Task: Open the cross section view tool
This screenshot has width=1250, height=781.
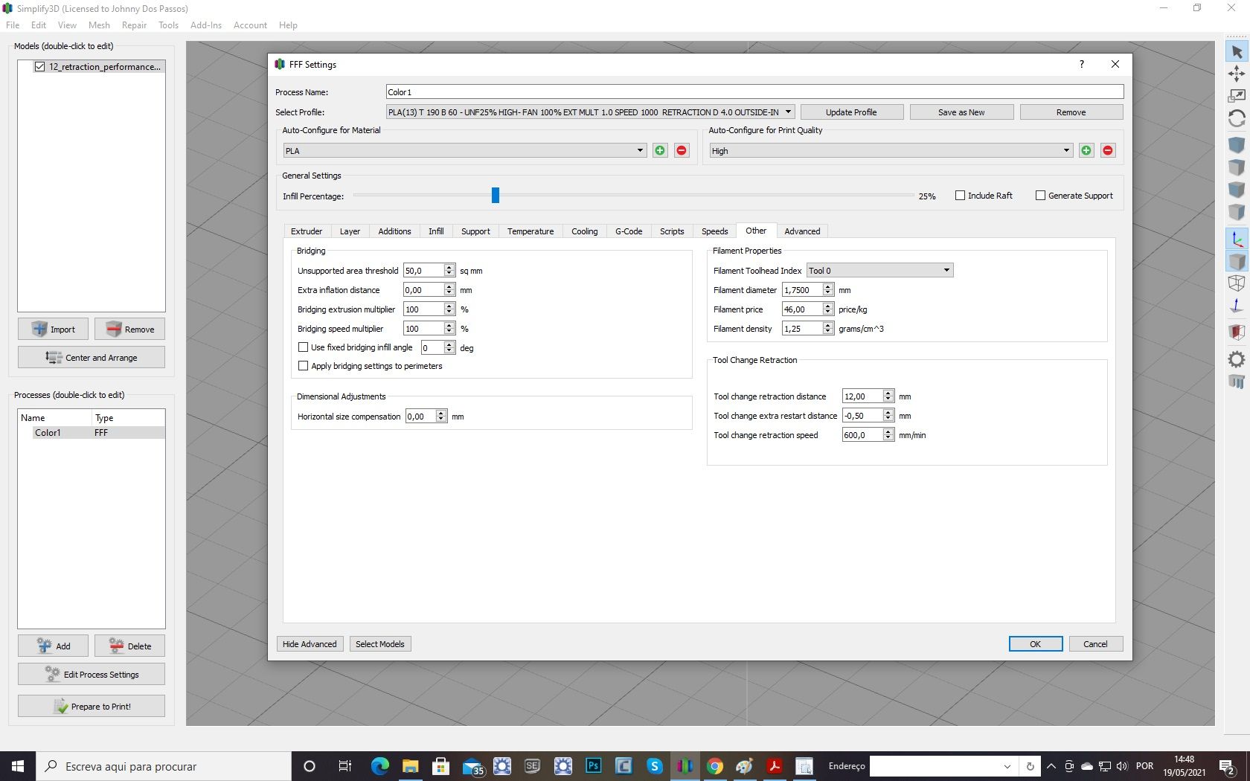Action: [1236, 332]
